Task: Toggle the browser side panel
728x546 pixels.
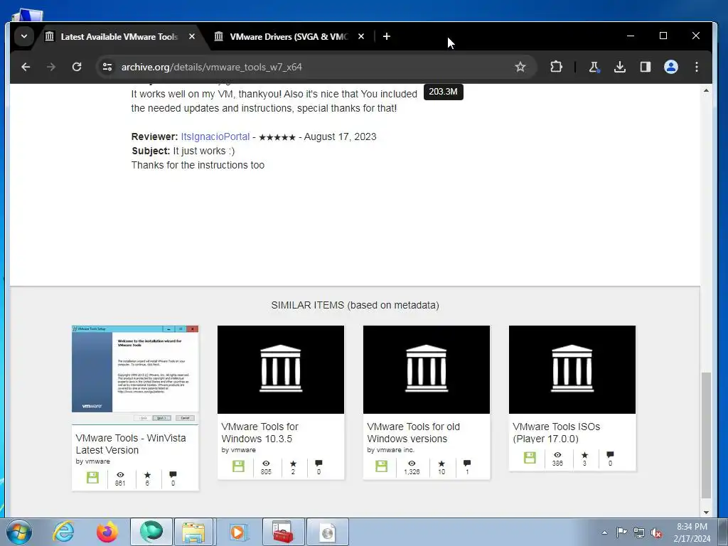Action: pos(646,67)
